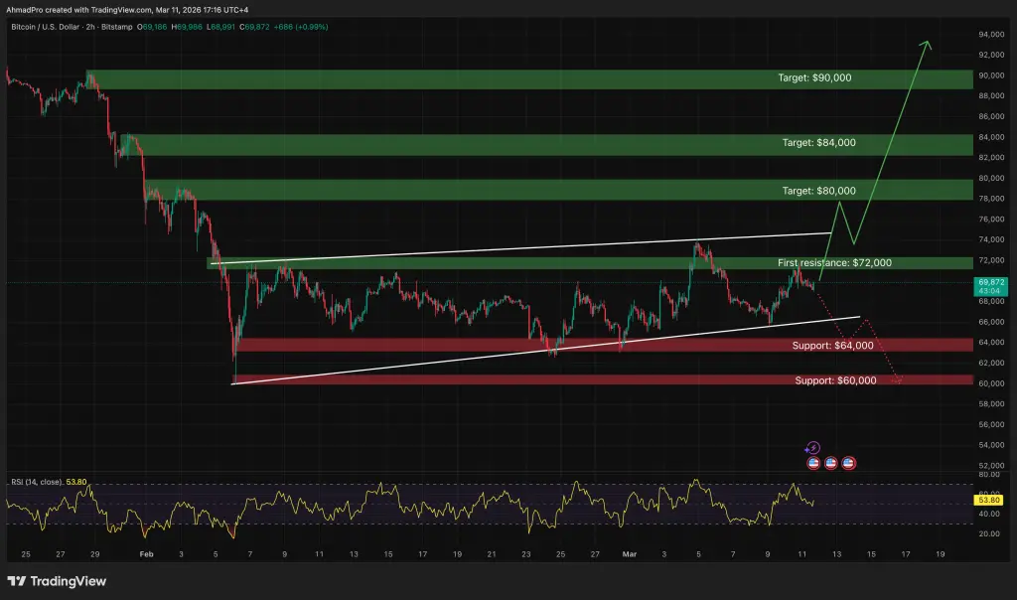Screen dimensions: 1017x600
Task: Click the leftmost US flag economic event icon
Action: coord(814,463)
